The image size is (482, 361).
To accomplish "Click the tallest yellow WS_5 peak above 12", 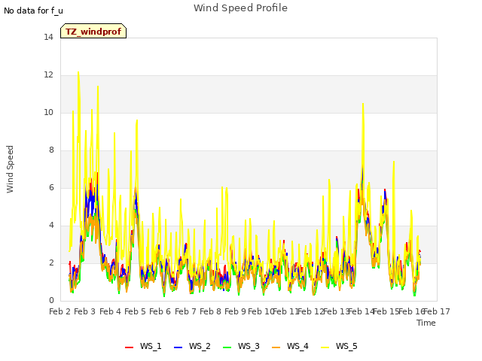I will point(78,73).
